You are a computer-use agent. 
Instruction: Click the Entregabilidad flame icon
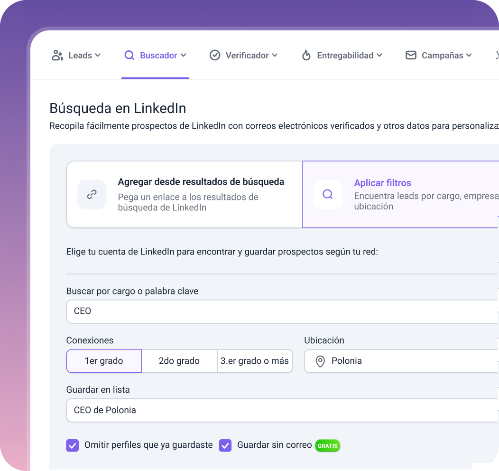click(306, 56)
